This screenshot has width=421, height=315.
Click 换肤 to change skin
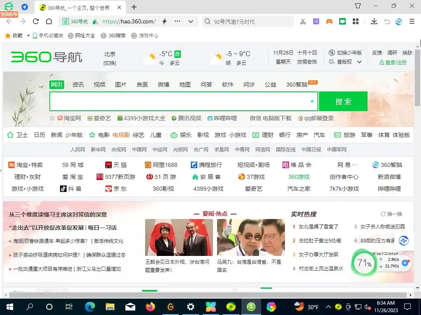(407, 52)
